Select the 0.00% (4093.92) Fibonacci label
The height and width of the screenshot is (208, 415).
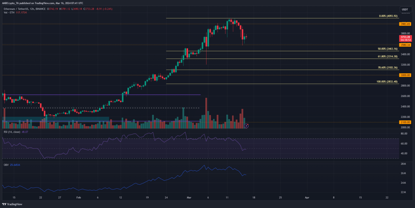click(x=388, y=16)
